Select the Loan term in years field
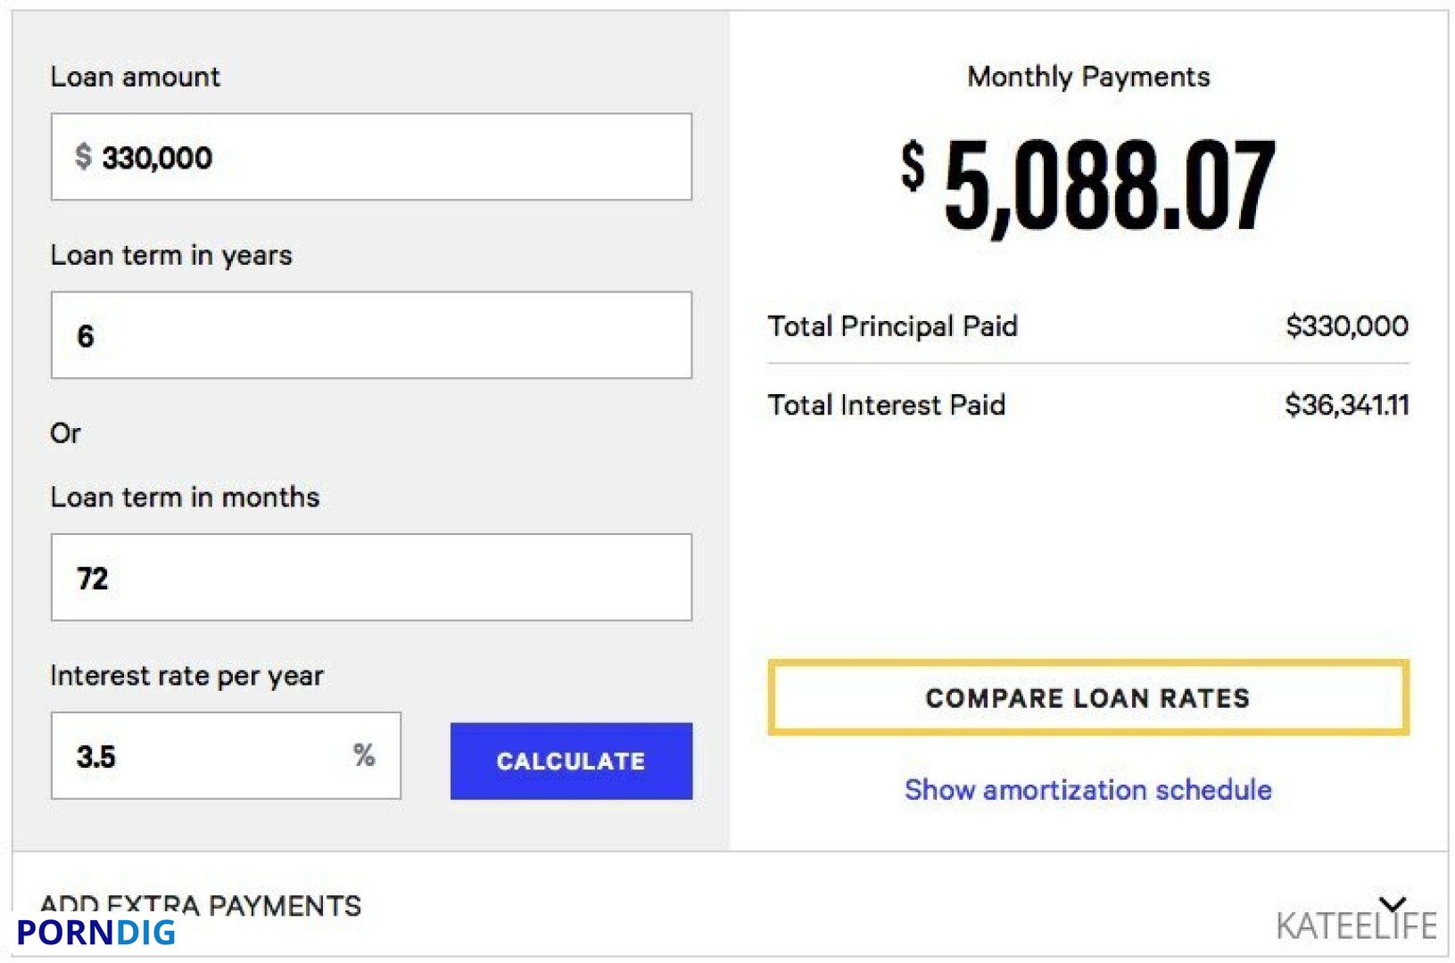 pyautogui.click(x=371, y=335)
